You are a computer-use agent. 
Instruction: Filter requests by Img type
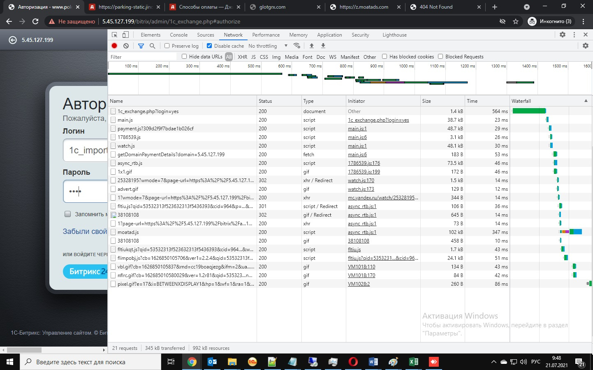tap(276, 57)
